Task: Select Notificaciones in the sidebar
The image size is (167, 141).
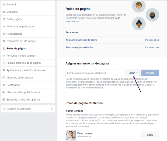Action: (27, 34)
